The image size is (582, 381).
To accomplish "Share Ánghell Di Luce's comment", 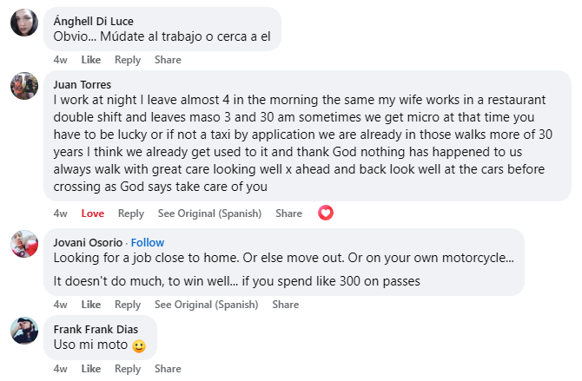I will coord(168,60).
